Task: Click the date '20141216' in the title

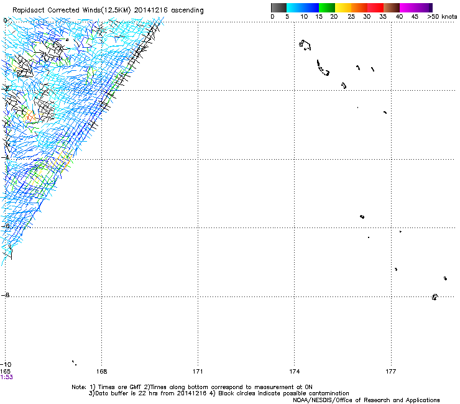Action: pyautogui.click(x=151, y=10)
